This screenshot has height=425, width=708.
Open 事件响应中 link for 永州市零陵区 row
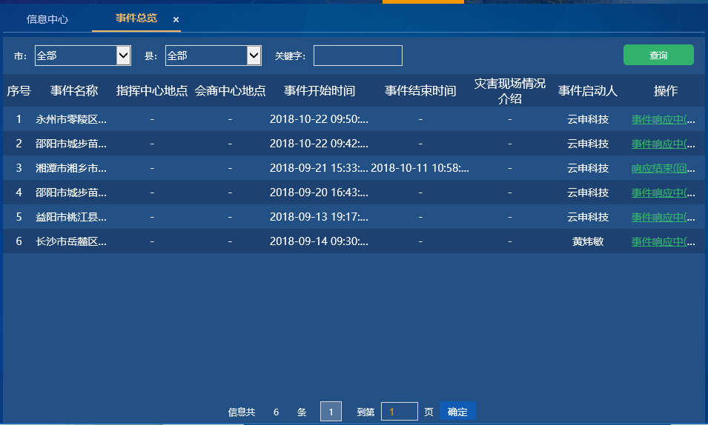click(x=663, y=118)
